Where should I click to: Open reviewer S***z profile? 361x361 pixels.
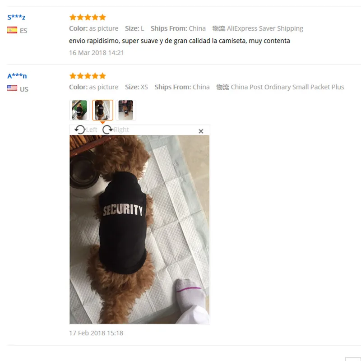16,17
